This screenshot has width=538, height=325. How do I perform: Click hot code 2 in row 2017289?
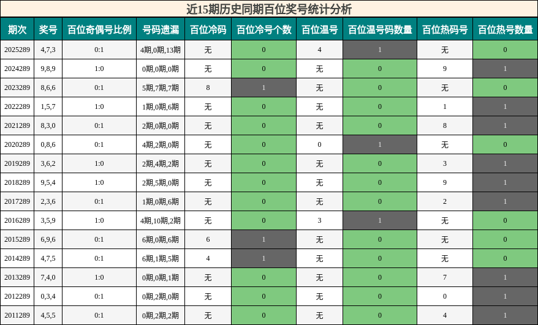click(x=445, y=201)
